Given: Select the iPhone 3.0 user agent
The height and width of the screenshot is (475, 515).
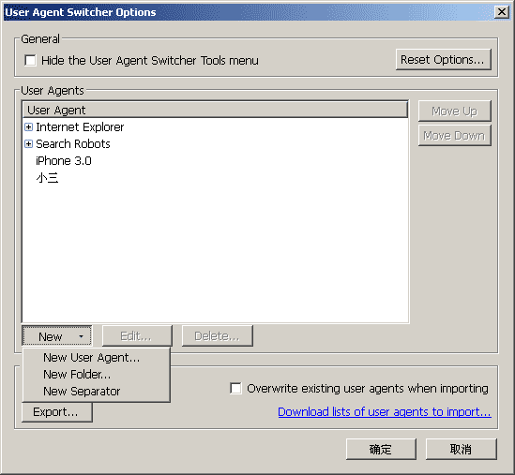Looking at the screenshot, I should 64,161.
